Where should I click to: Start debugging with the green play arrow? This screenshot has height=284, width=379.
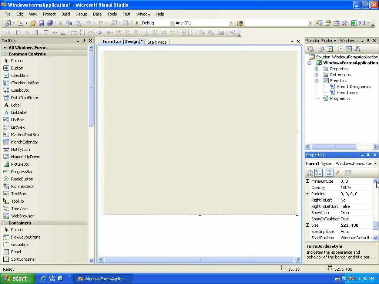[137, 23]
